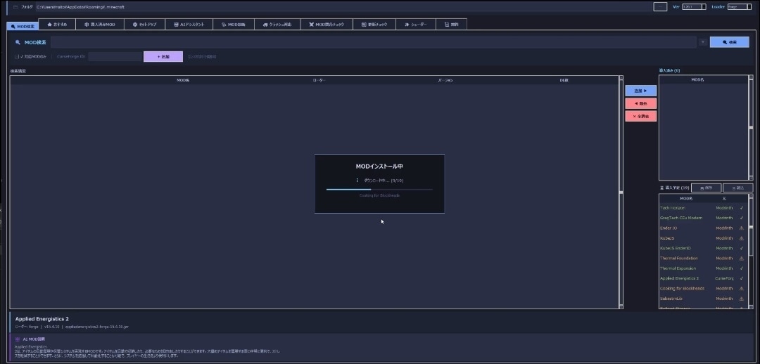
Task: Toggle the 対応MODのみ checkbox
Action: point(17,57)
